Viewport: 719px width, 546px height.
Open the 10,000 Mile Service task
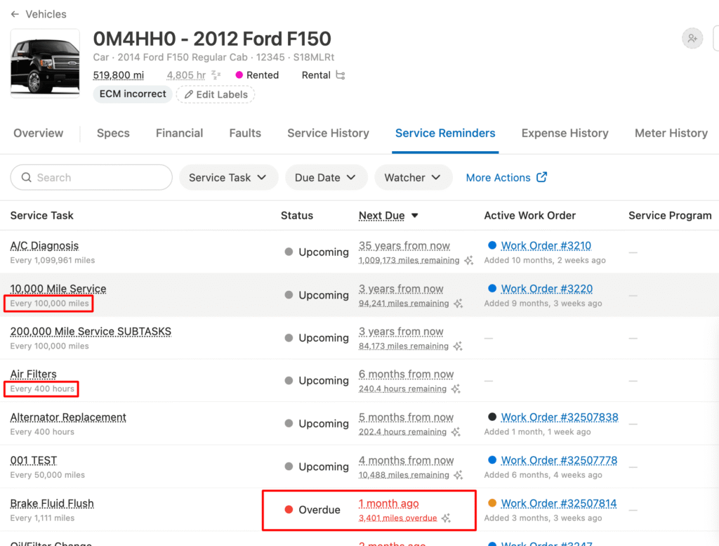pos(58,289)
